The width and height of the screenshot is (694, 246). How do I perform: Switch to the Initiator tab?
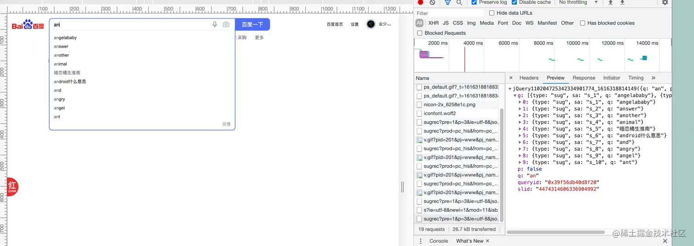click(611, 78)
